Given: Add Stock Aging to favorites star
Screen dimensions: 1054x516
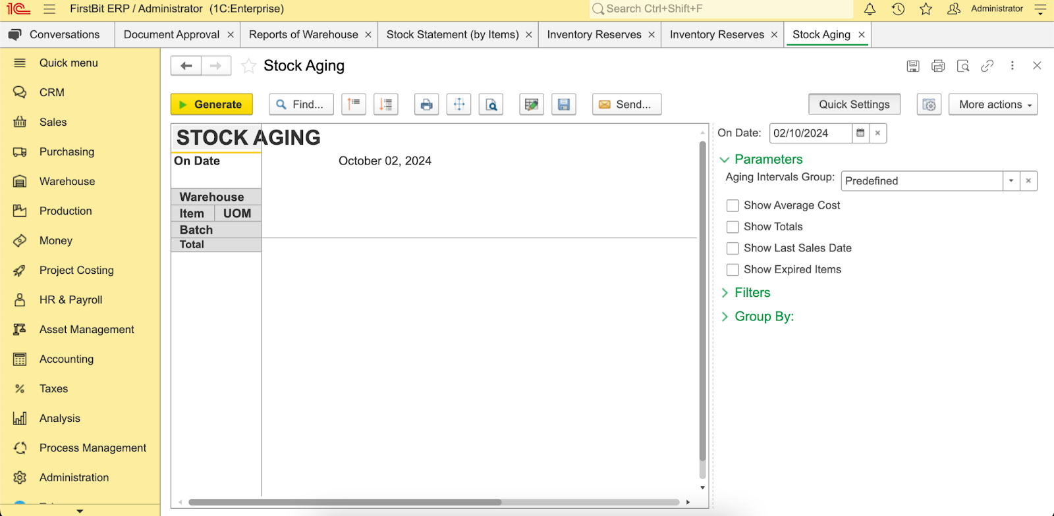Looking at the screenshot, I should tap(248, 66).
